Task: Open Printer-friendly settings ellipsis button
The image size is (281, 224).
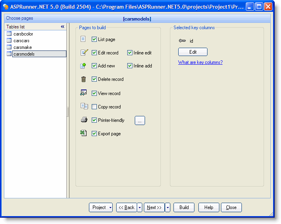Action: (140, 121)
